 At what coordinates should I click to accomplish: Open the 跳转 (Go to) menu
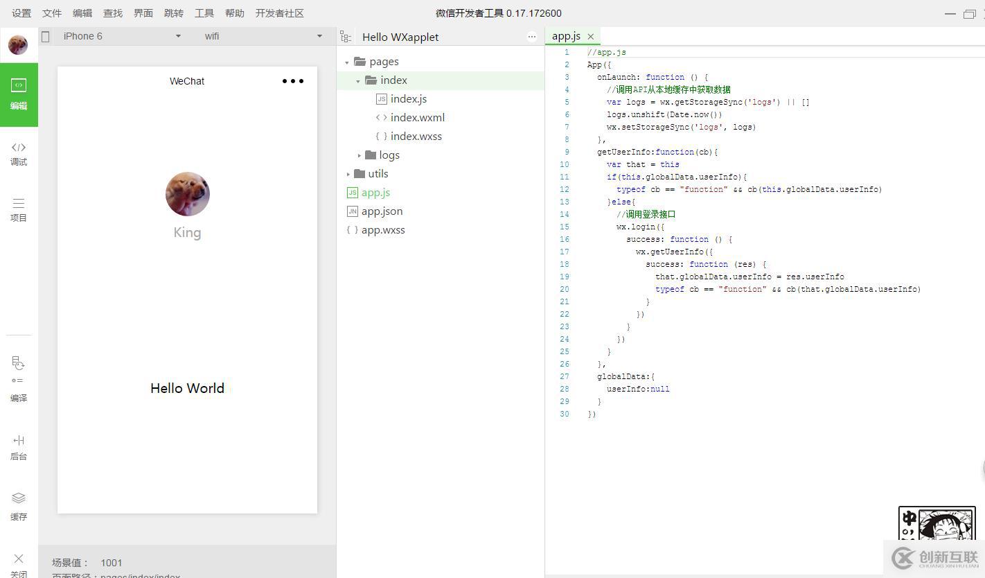[x=174, y=13]
